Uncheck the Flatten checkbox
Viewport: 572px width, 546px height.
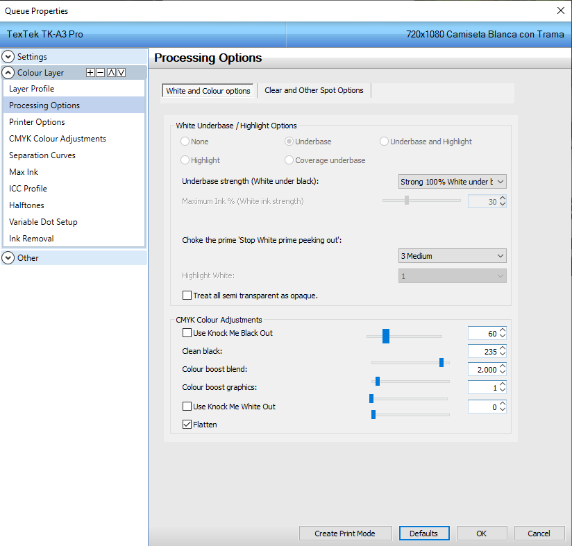[x=187, y=425]
